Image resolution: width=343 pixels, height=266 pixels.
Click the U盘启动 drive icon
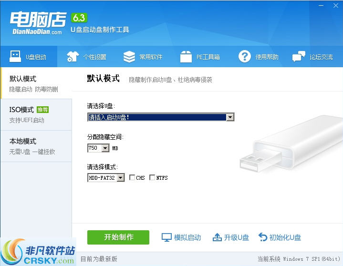[x=15, y=57]
